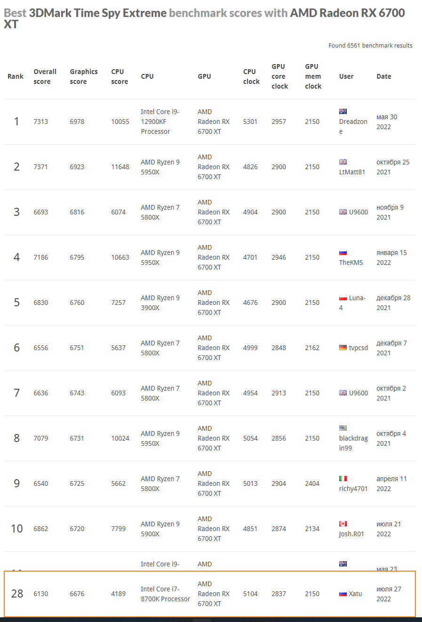
Task: Click the German flag next to tvpcsd
Action: (x=343, y=348)
